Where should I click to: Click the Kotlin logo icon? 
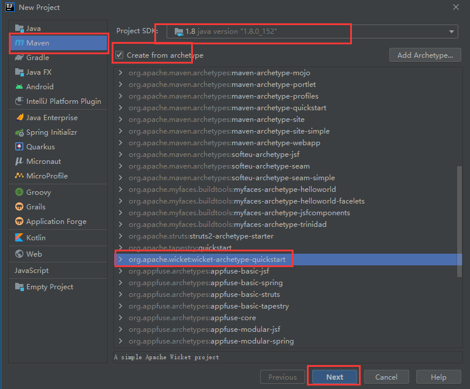pos(19,237)
